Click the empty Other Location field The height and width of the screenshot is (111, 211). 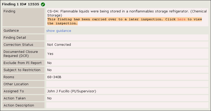point(127,84)
